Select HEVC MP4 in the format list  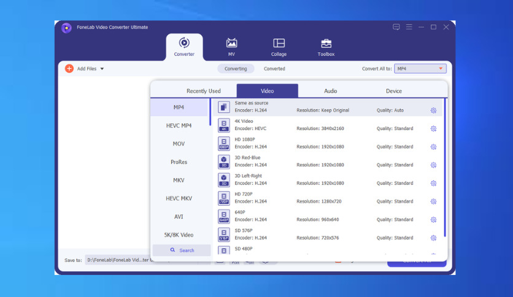tap(179, 126)
